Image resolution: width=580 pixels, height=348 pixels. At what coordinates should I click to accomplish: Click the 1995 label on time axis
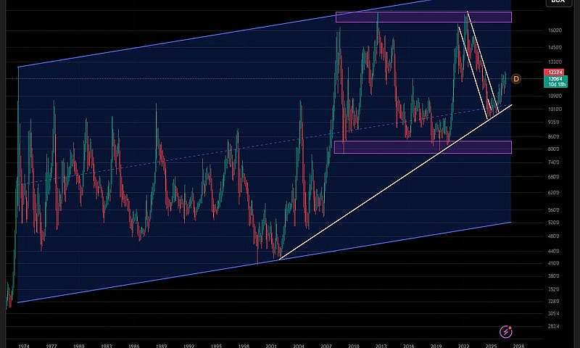point(216,346)
